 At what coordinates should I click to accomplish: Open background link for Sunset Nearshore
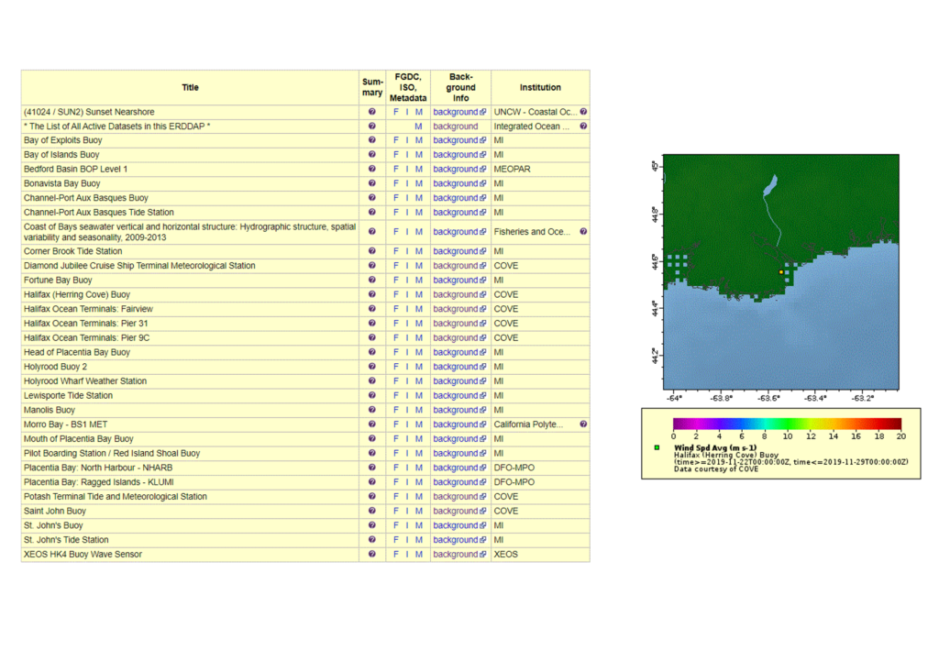click(x=459, y=112)
